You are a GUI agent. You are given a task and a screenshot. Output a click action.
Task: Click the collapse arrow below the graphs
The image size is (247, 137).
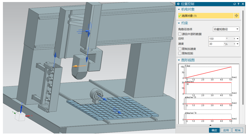[211, 125]
